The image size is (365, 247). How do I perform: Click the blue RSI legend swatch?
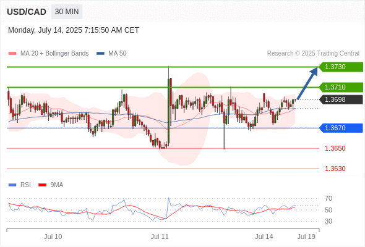click(x=12, y=185)
